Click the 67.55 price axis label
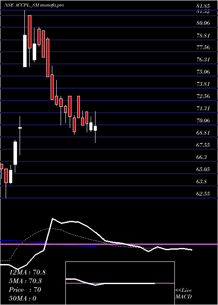The width and height of the screenshot is (218, 305). [203, 145]
